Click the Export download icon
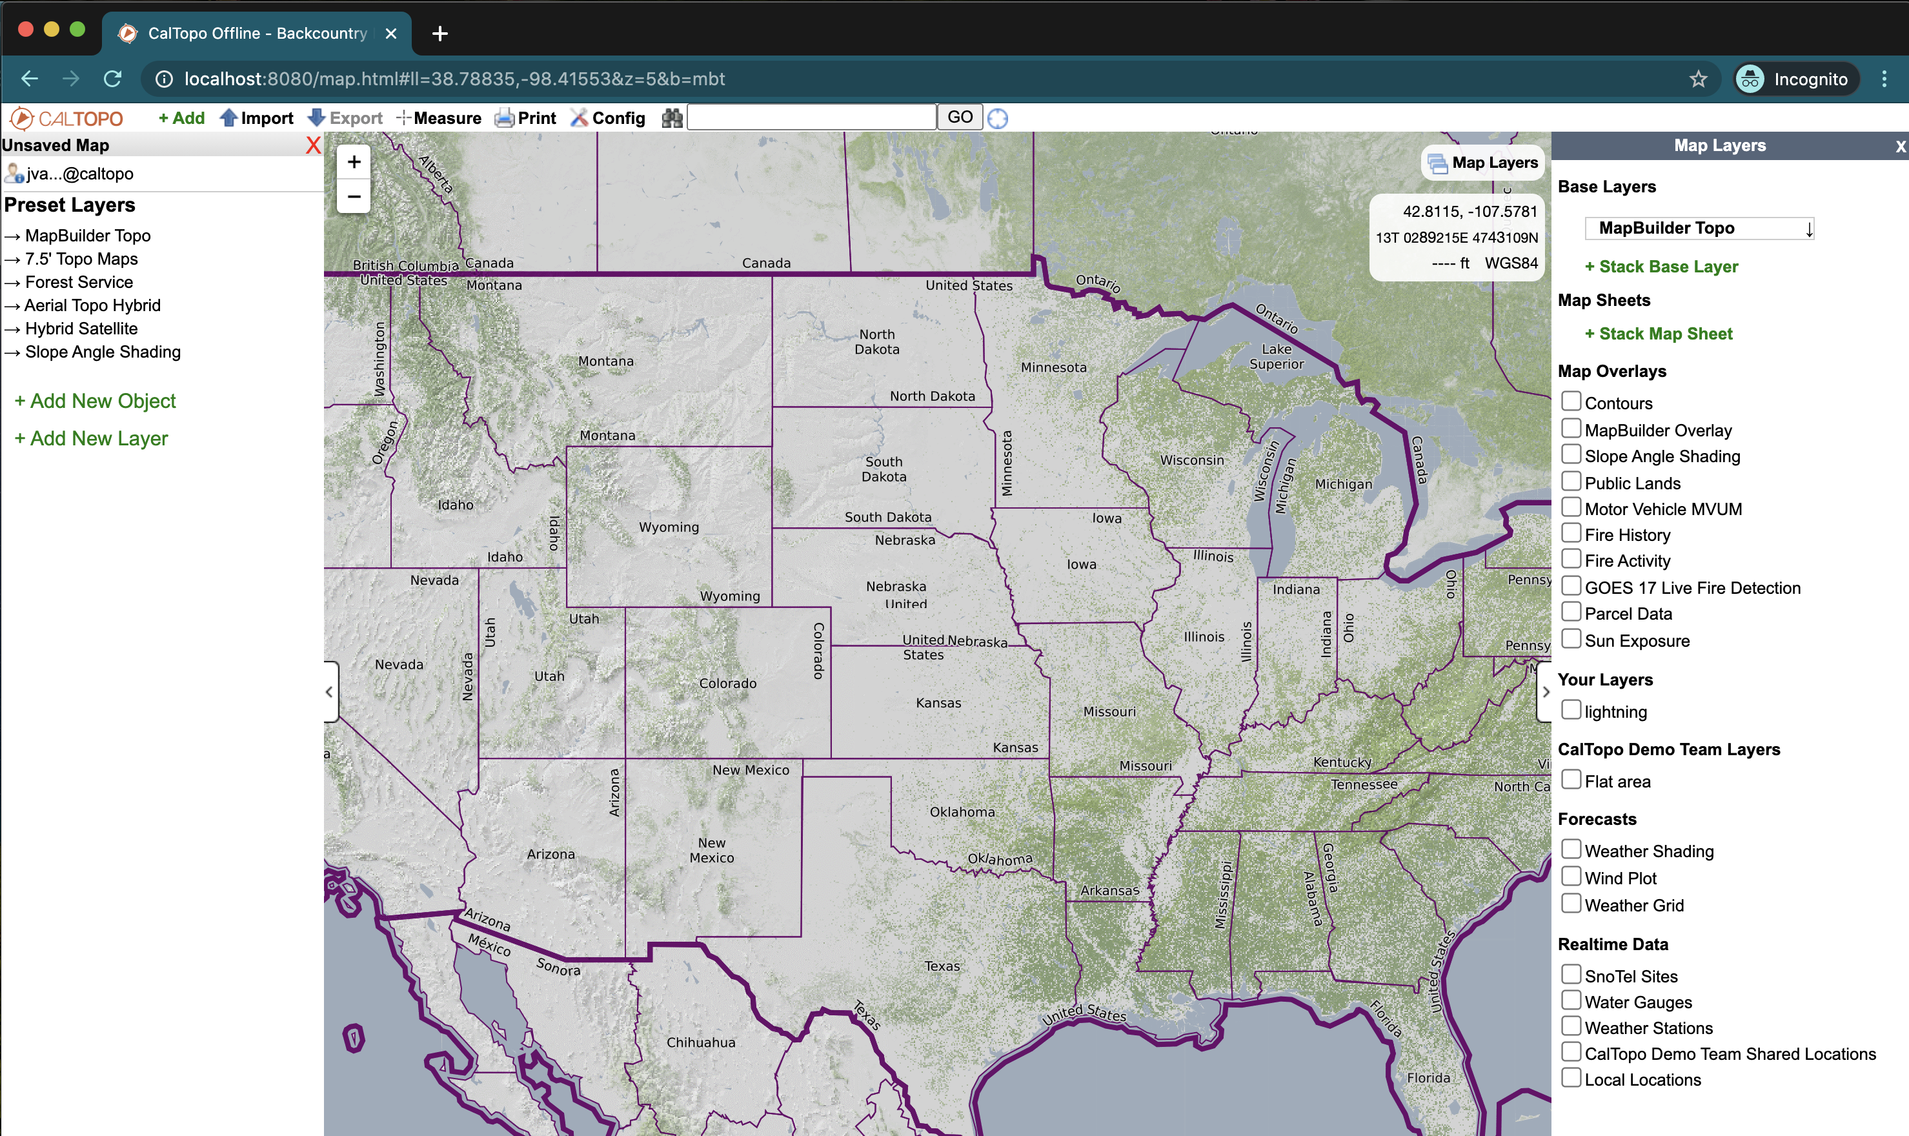Viewport: 1909px width, 1136px height. pos(316,118)
